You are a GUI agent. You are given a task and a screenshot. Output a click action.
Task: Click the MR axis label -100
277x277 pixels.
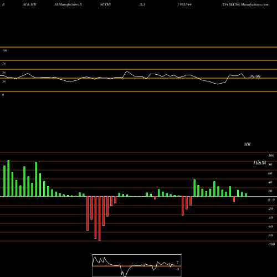271,244
